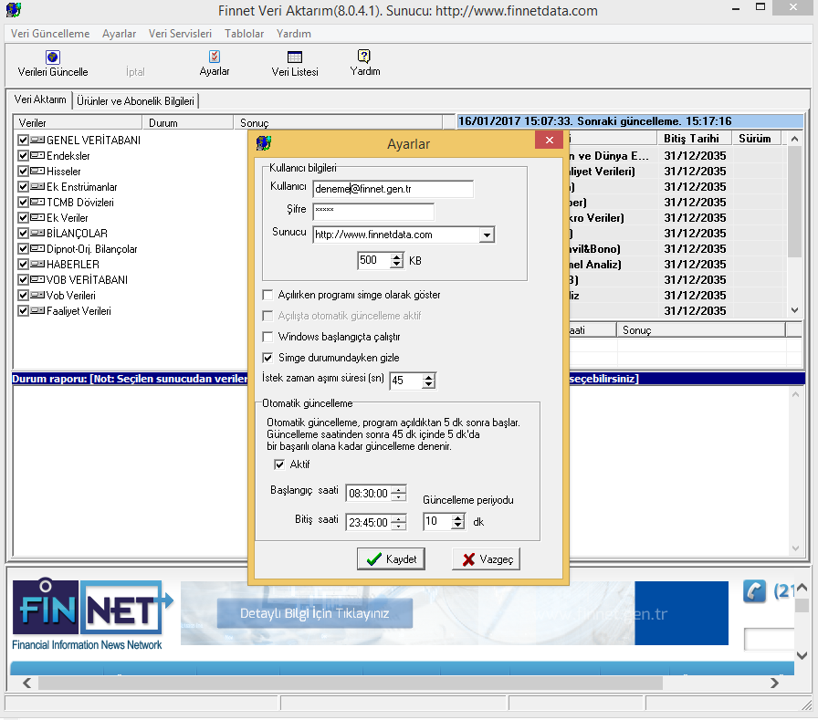
Task: Click the icon beside HABERLER row
Action: tap(37, 265)
